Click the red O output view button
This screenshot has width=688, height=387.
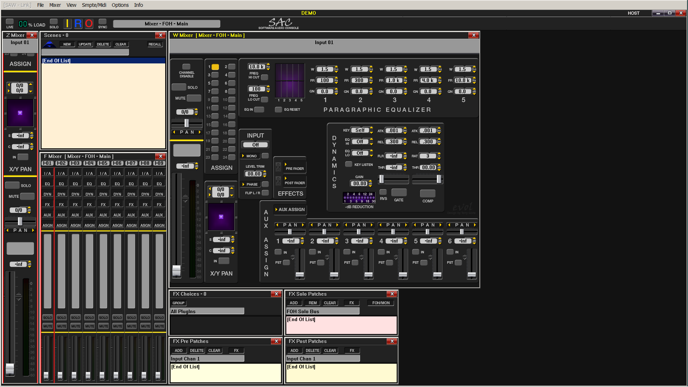click(x=89, y=24)
